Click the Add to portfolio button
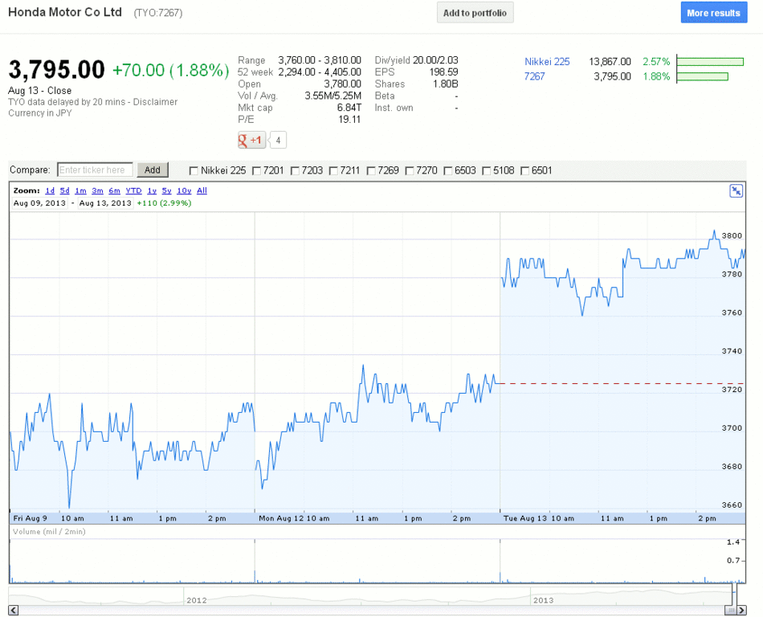 point(475,13)
